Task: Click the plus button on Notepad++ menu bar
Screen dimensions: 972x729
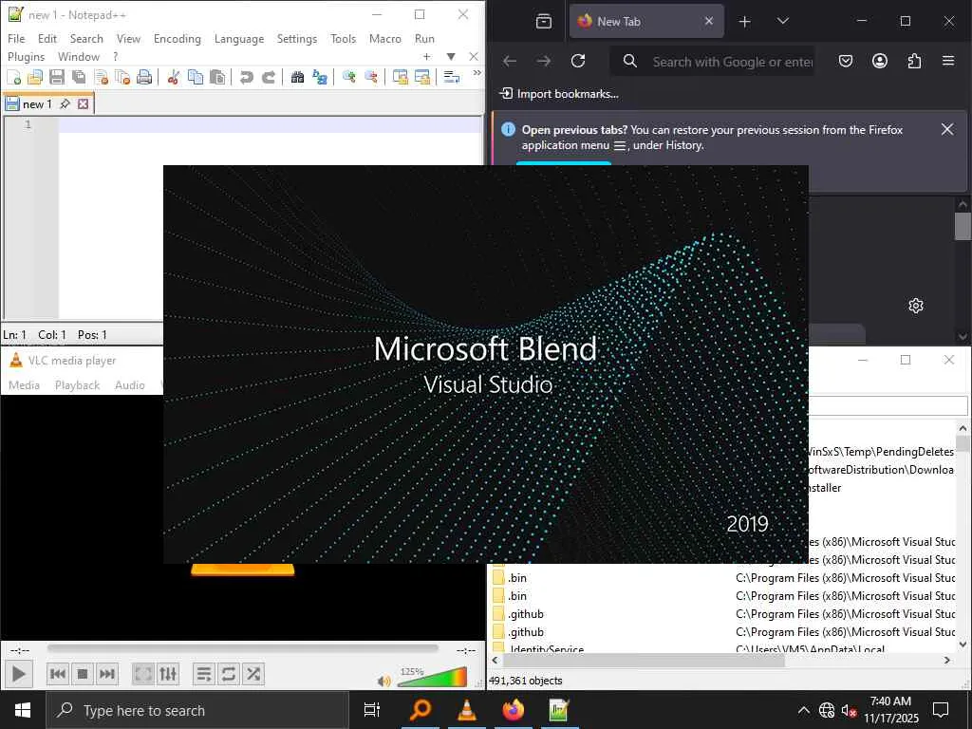Action: (x=426, y=56)
